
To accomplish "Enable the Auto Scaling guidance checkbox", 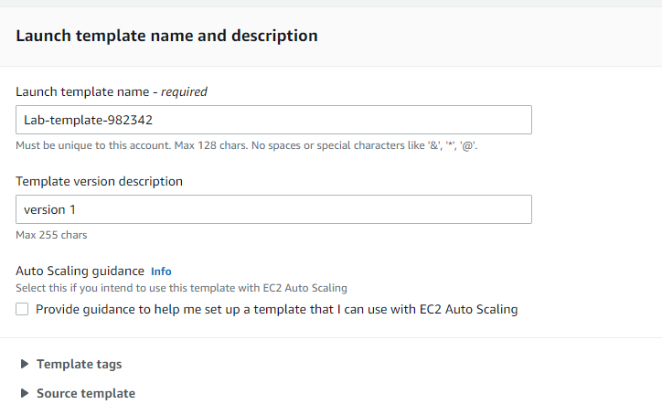I will click(23, 310).
